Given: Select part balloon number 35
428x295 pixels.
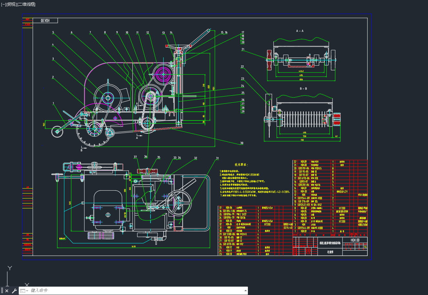Looking at the screenshot, I should pos(158,157).
